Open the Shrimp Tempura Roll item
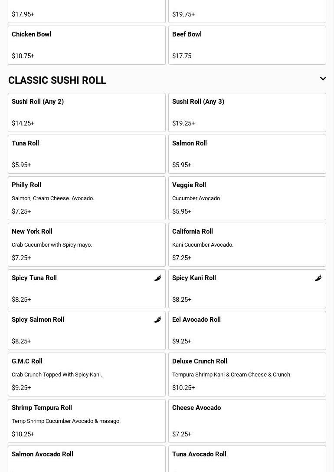Image resolution: width=334 pixels, height=472 pixels. pyautogui.click(x=87, y=421)
